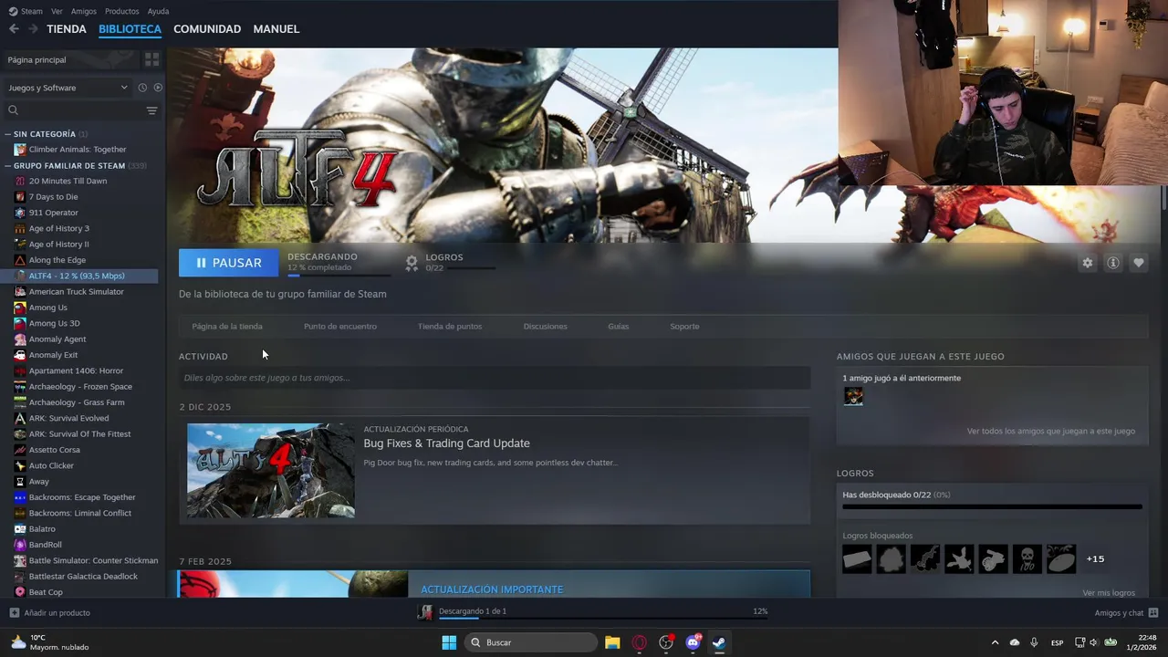This screenshot has width=1168, height=657.
Task: Select Among Us 3D in library
Action: click(x=54, y=323)
